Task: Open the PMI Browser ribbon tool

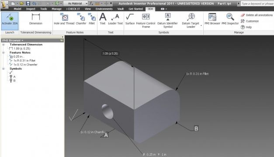Action: pyautogui.click(x=212, y=19)
